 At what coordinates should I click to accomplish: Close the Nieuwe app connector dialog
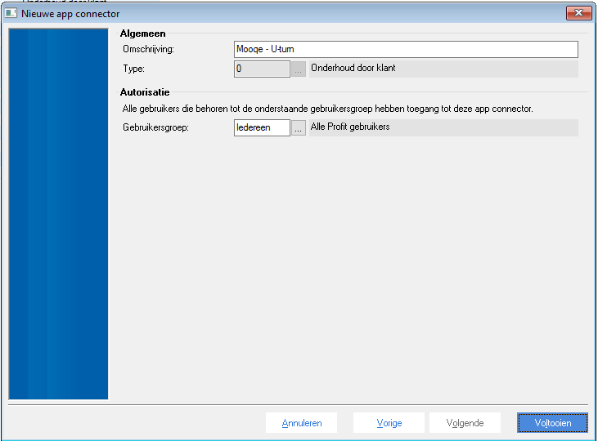[x=578, y=14]
